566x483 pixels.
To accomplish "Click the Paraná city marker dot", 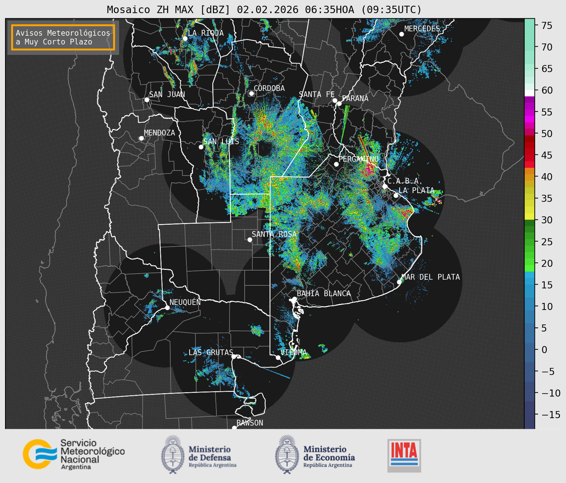I will tap(339, 103).
